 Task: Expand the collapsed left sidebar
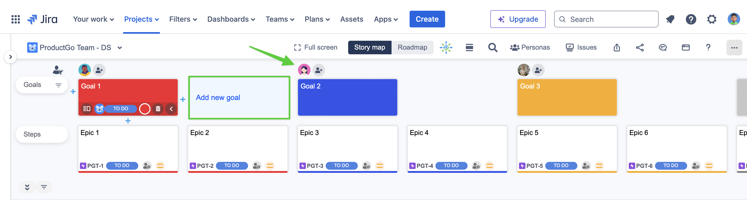tap(10, 57)
